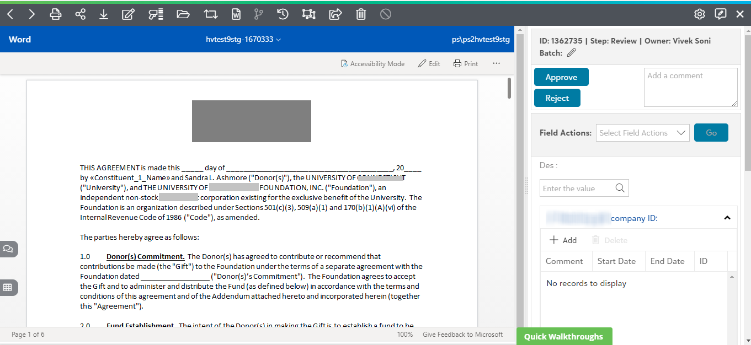Click the Donor(s) Commitment heading in document

146,256
